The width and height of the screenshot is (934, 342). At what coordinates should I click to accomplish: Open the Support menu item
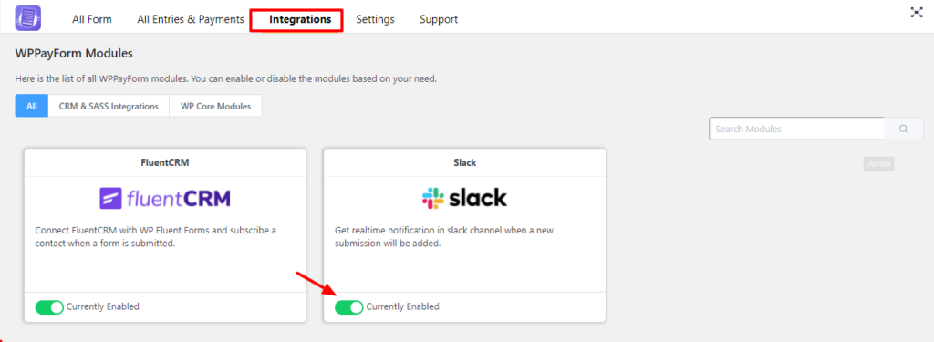click(x=439, y=19)
